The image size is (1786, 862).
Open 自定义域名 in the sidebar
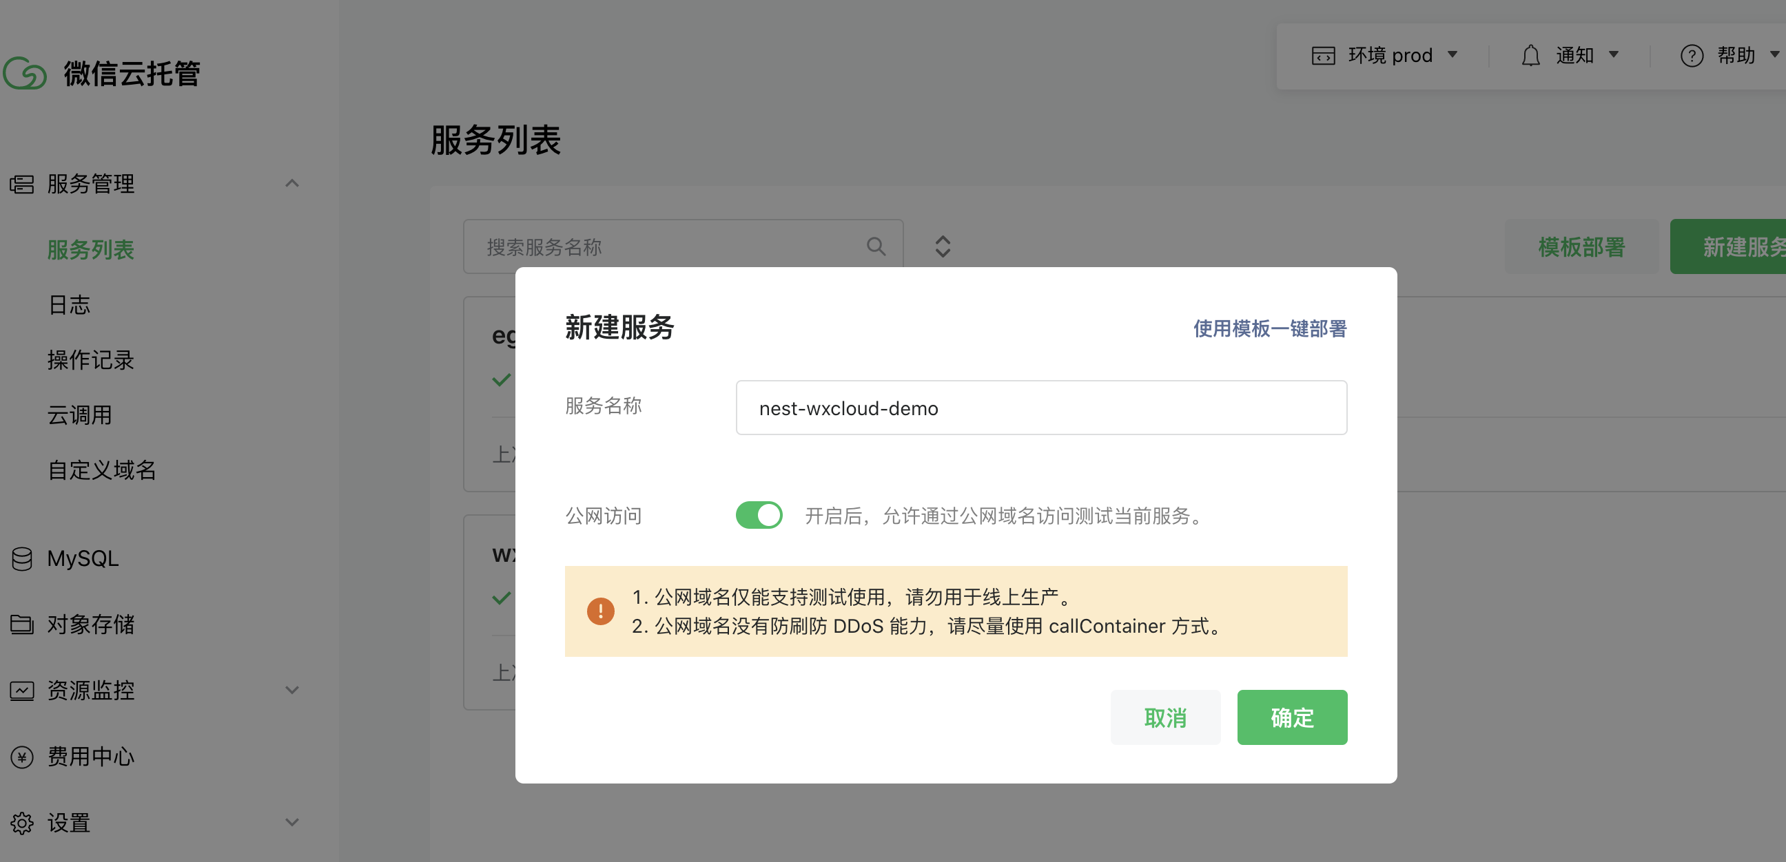102,470
